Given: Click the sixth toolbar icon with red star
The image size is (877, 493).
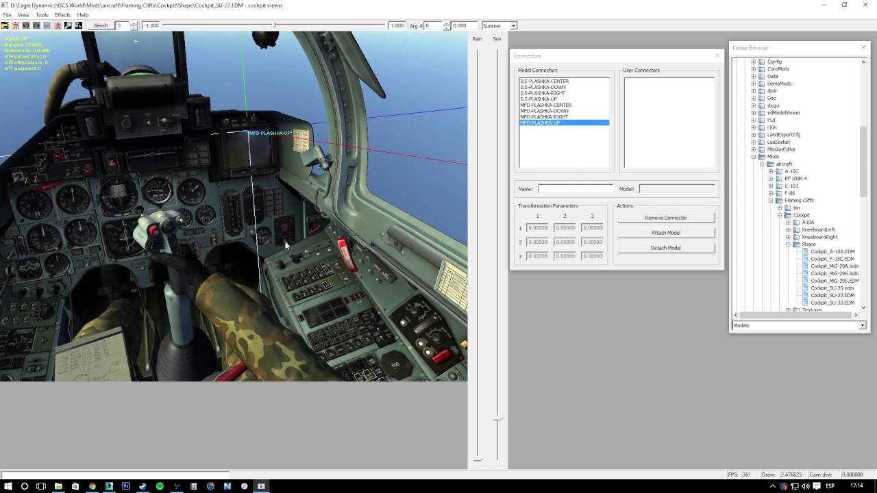Looking at the screenshot, I should [x=58, y=25].
